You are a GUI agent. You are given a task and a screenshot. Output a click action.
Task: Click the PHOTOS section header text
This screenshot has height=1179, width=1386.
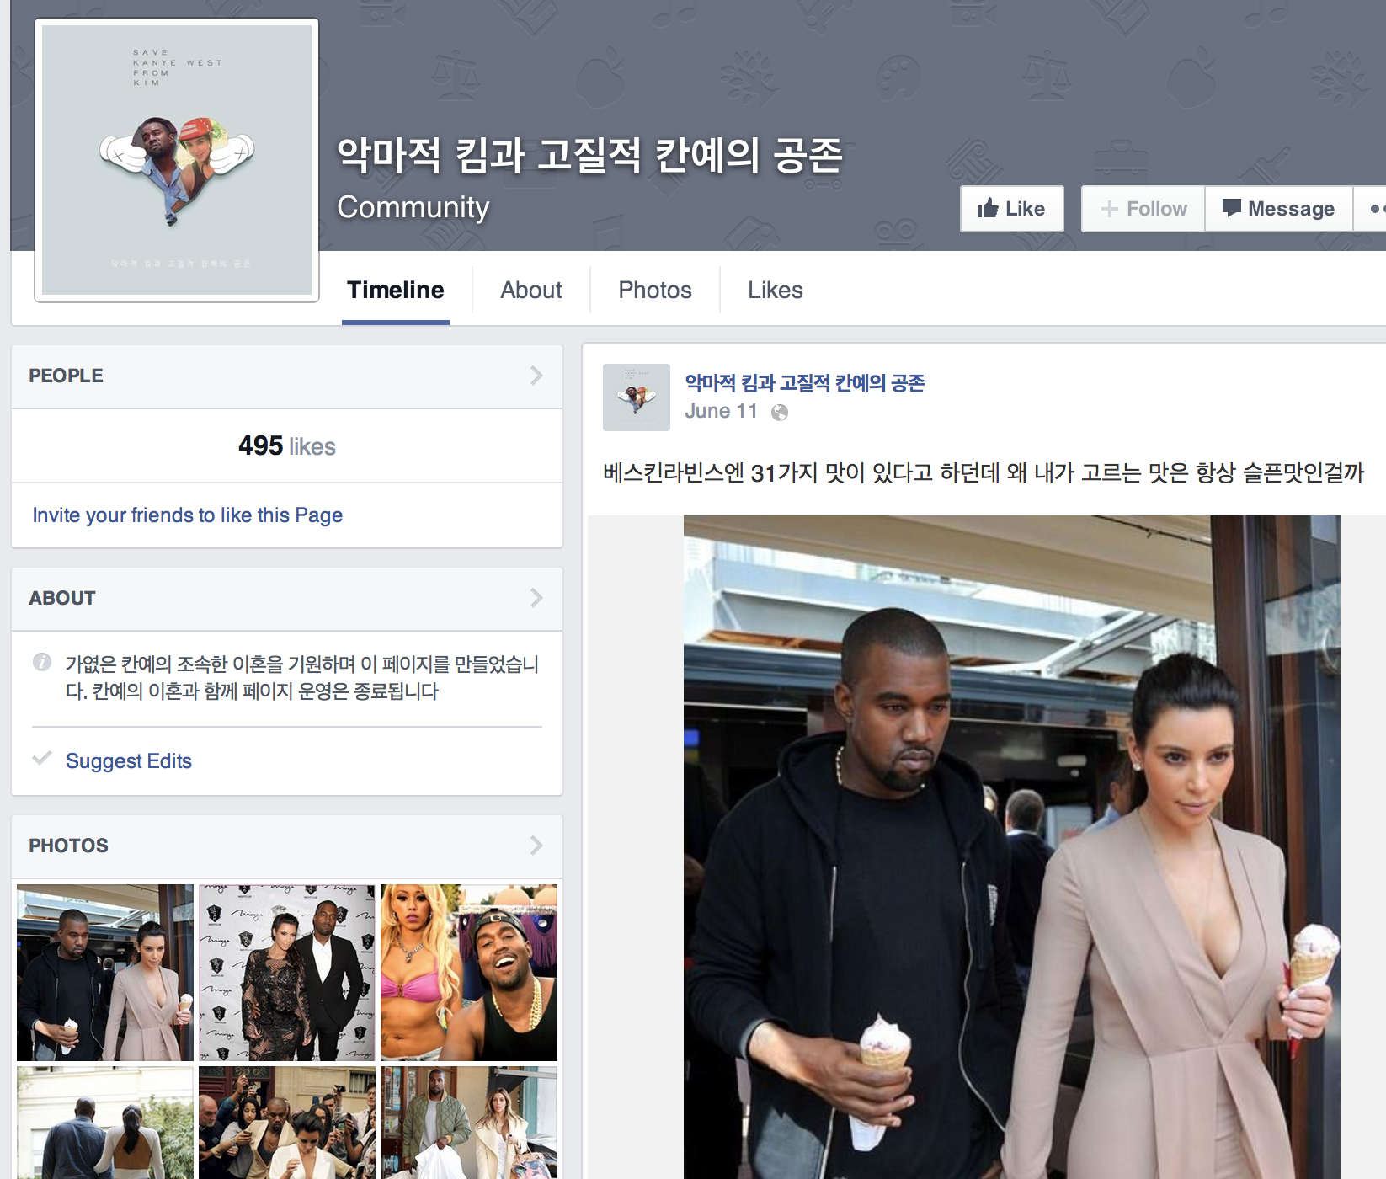(x=69, y=846)
